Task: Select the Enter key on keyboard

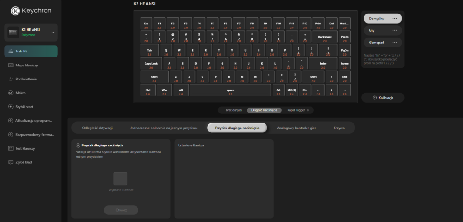Action: 323,63
